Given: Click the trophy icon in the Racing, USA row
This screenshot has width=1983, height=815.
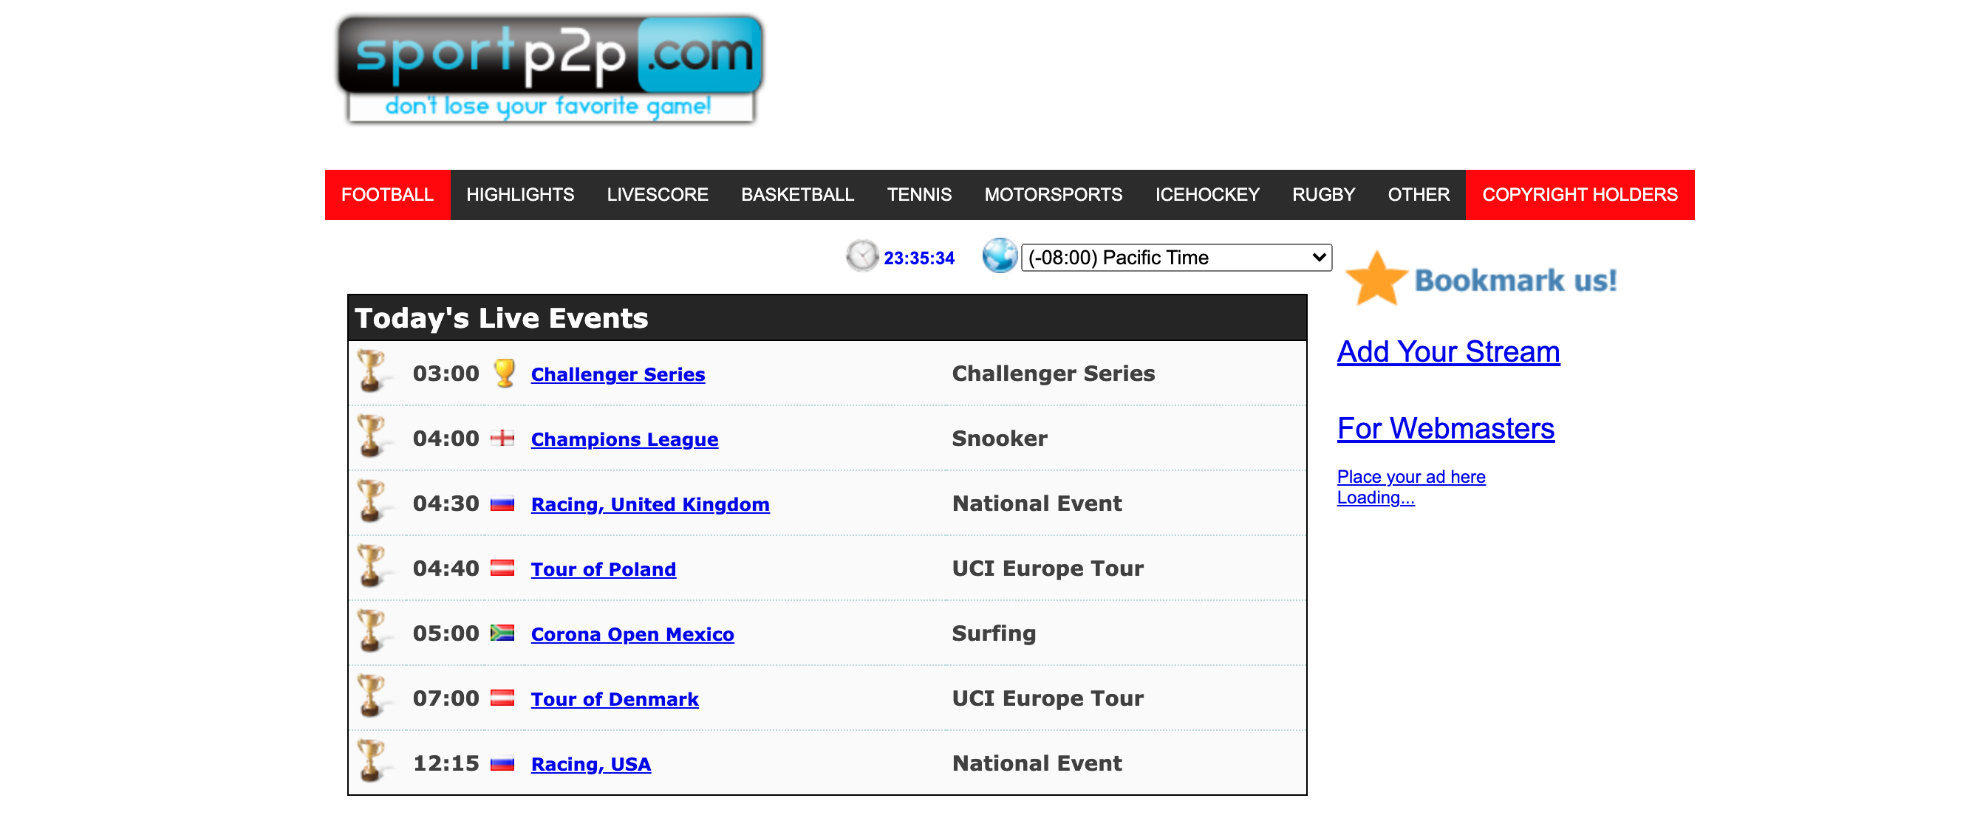Looking at the screenshot, I should 371,762.
